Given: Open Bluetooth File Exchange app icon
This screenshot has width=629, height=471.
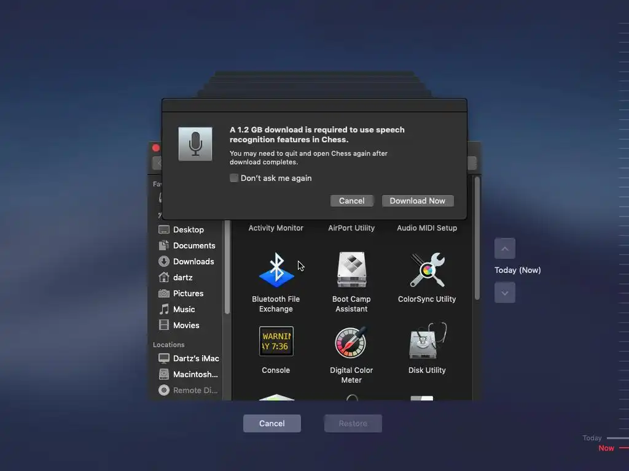Looking at the screenshot, I should click(x=276, y=270).
